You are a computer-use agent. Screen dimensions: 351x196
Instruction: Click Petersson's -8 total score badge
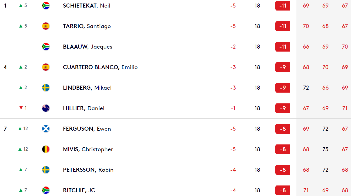[282, 170]
